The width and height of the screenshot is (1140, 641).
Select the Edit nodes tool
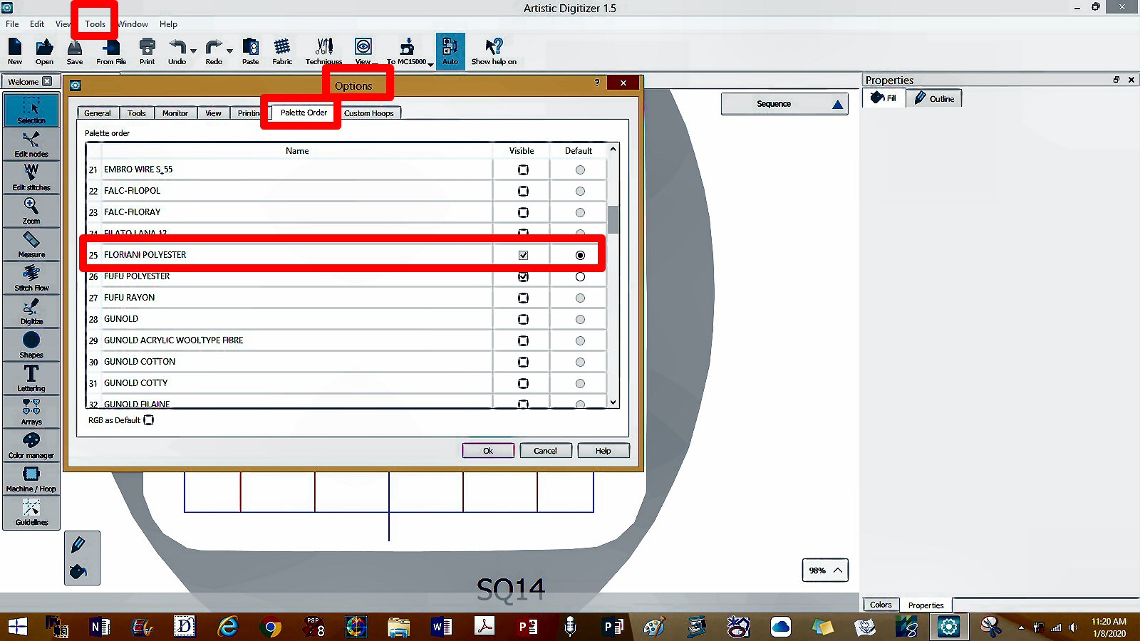31,144
